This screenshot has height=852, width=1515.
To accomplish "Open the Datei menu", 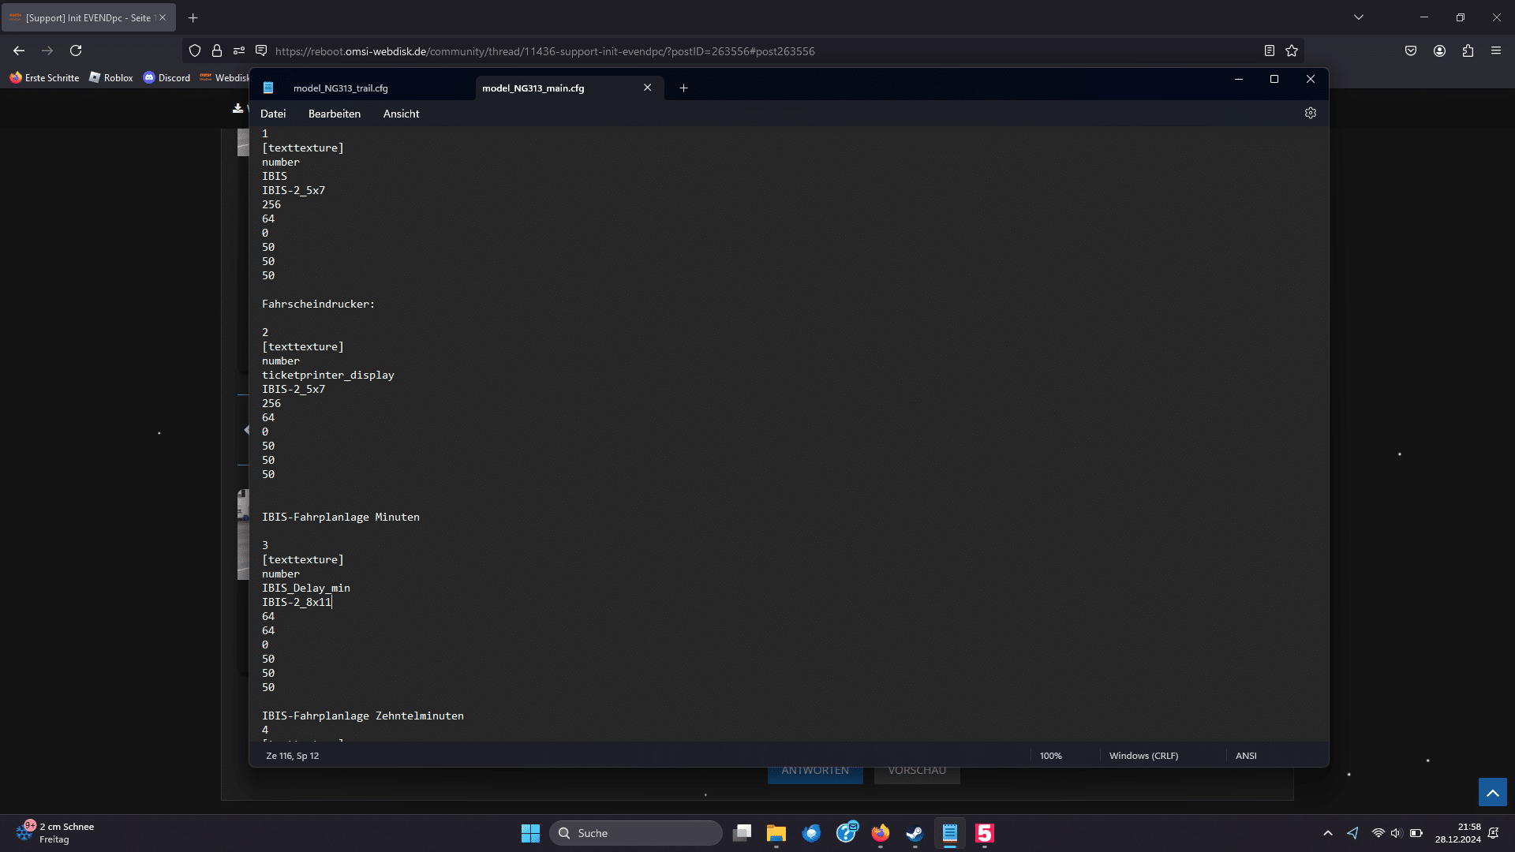I will click(x=273, y=114).
